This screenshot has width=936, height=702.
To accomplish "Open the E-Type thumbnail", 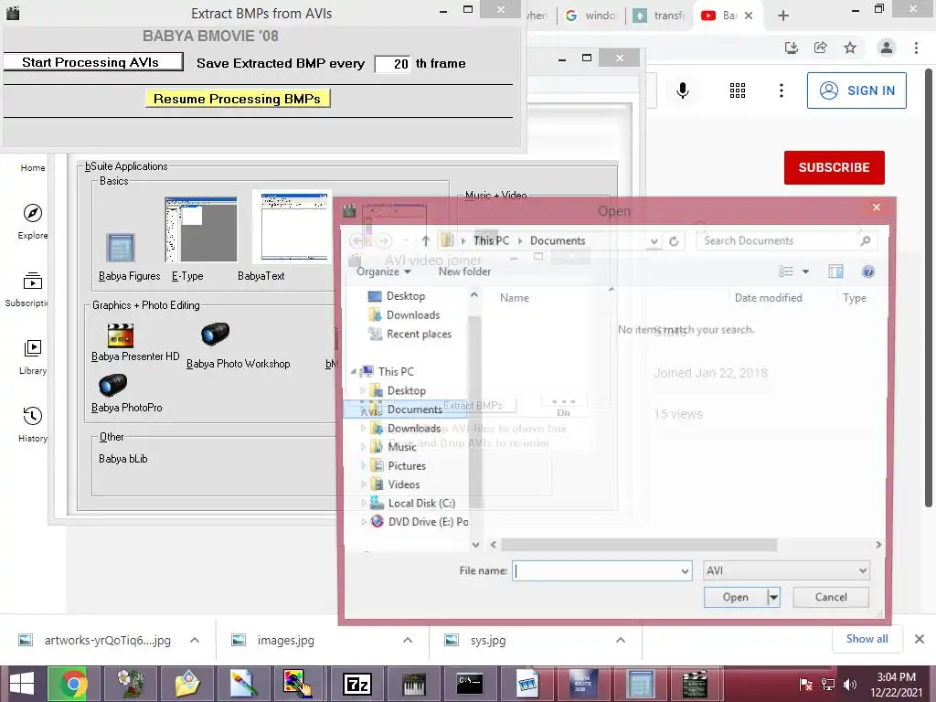I will coord(201,229).
